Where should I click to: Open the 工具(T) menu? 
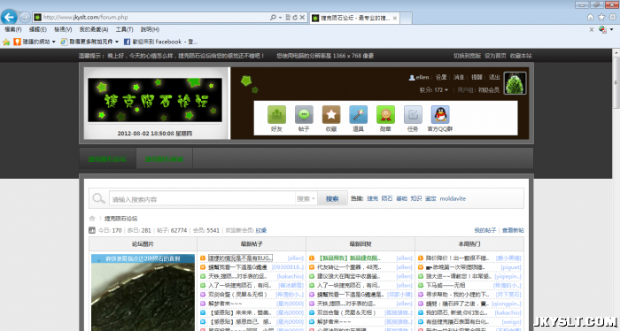[x=124, y=29]
